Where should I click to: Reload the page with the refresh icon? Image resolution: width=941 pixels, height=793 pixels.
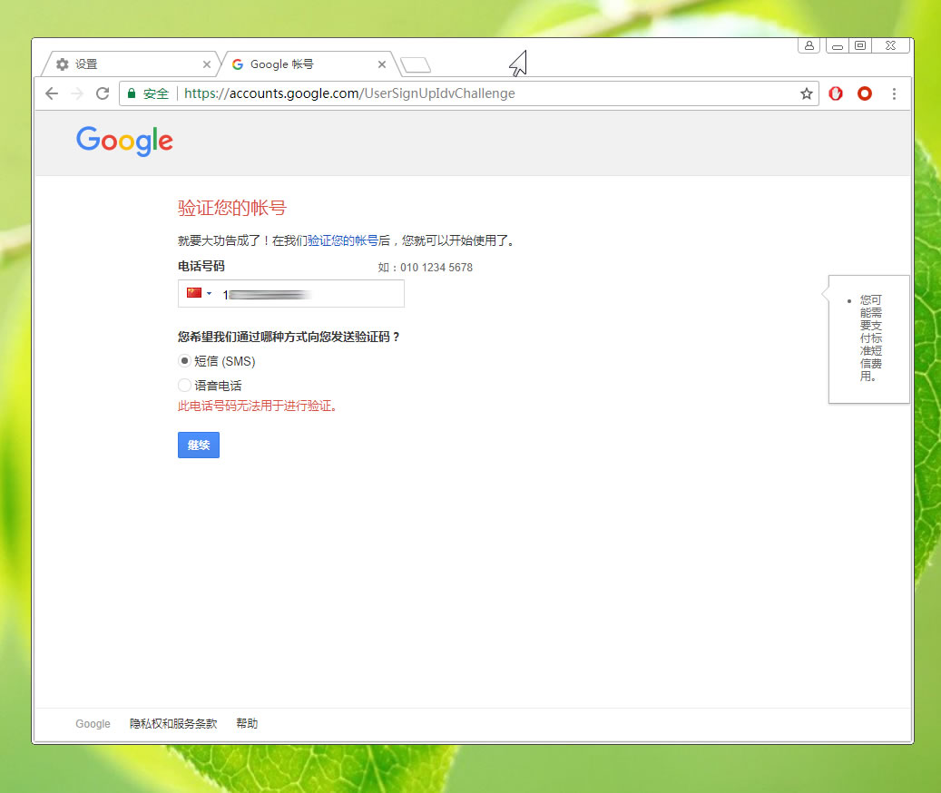103,93
